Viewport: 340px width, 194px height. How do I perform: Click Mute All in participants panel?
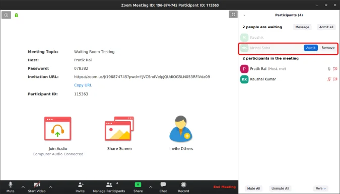pyautogui.click(x=253, y=188)
